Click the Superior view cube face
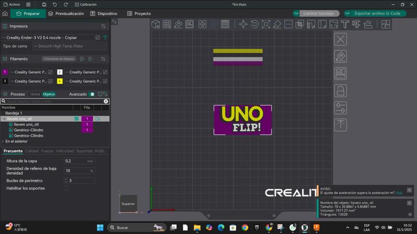This screenshot has height=234, width=417. pos(128,204)
